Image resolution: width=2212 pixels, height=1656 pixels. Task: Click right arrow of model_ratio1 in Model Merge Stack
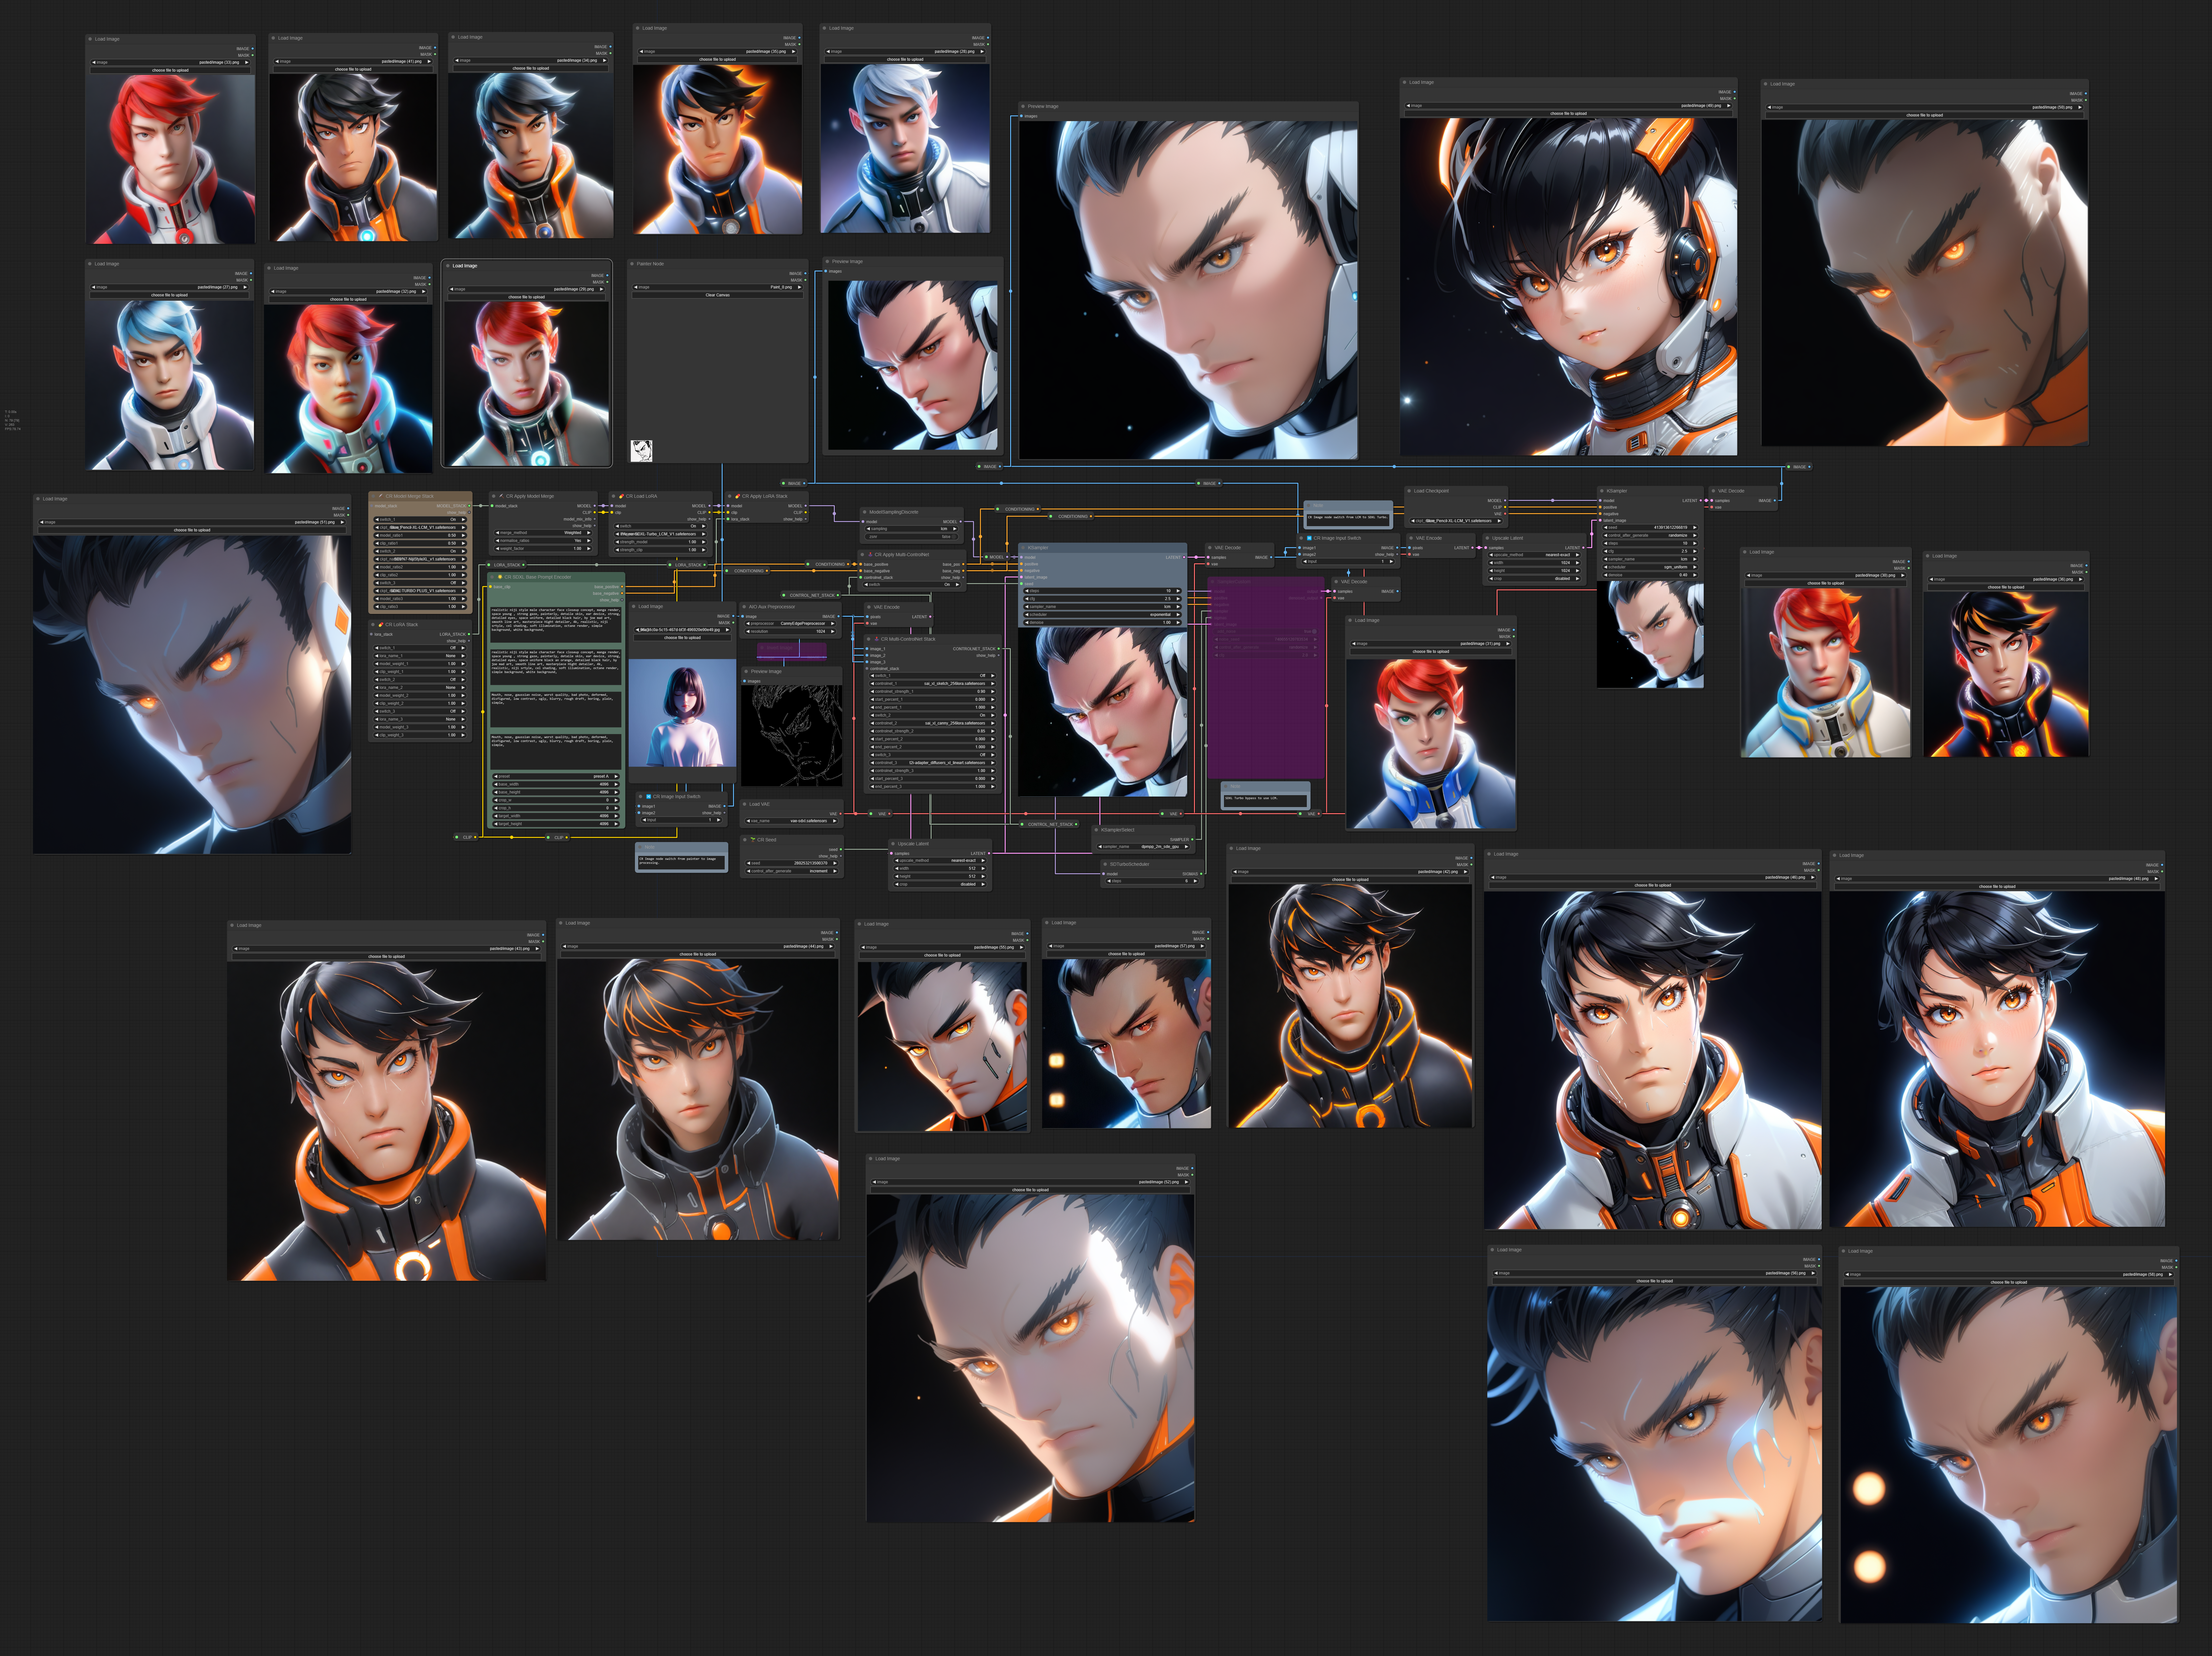(x=464, y=535)
